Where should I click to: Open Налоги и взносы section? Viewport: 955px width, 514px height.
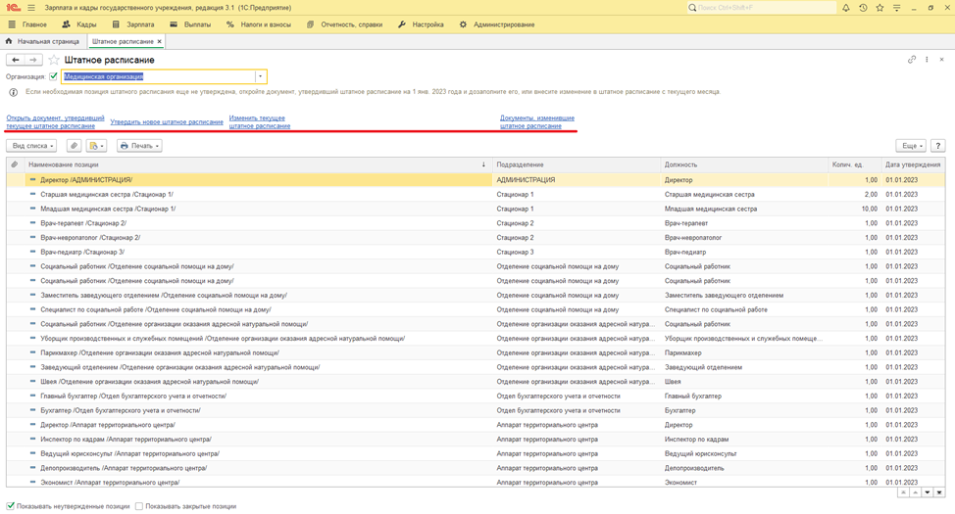258,24
